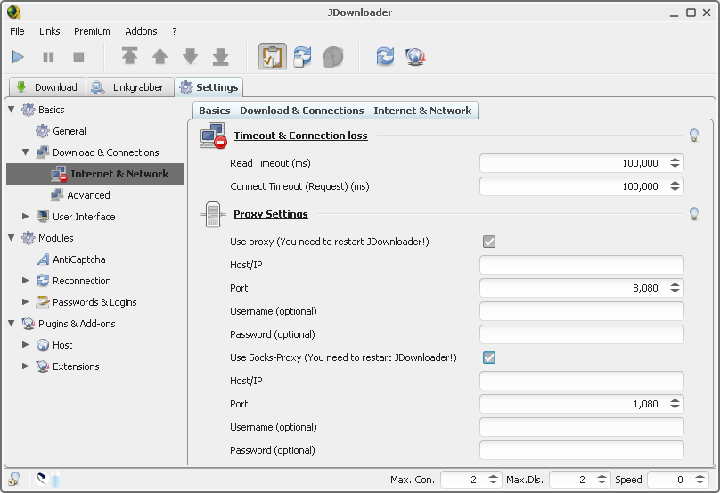This screenshot has width=720, height=493.
Task: Click the reconnect now blue arrows icon
Action: pyautogui.click(x=385, y=56)
